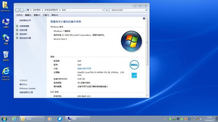Click the Windows Start orb
The width and height of the screenshot is (218, 122).
click(4, 119)
